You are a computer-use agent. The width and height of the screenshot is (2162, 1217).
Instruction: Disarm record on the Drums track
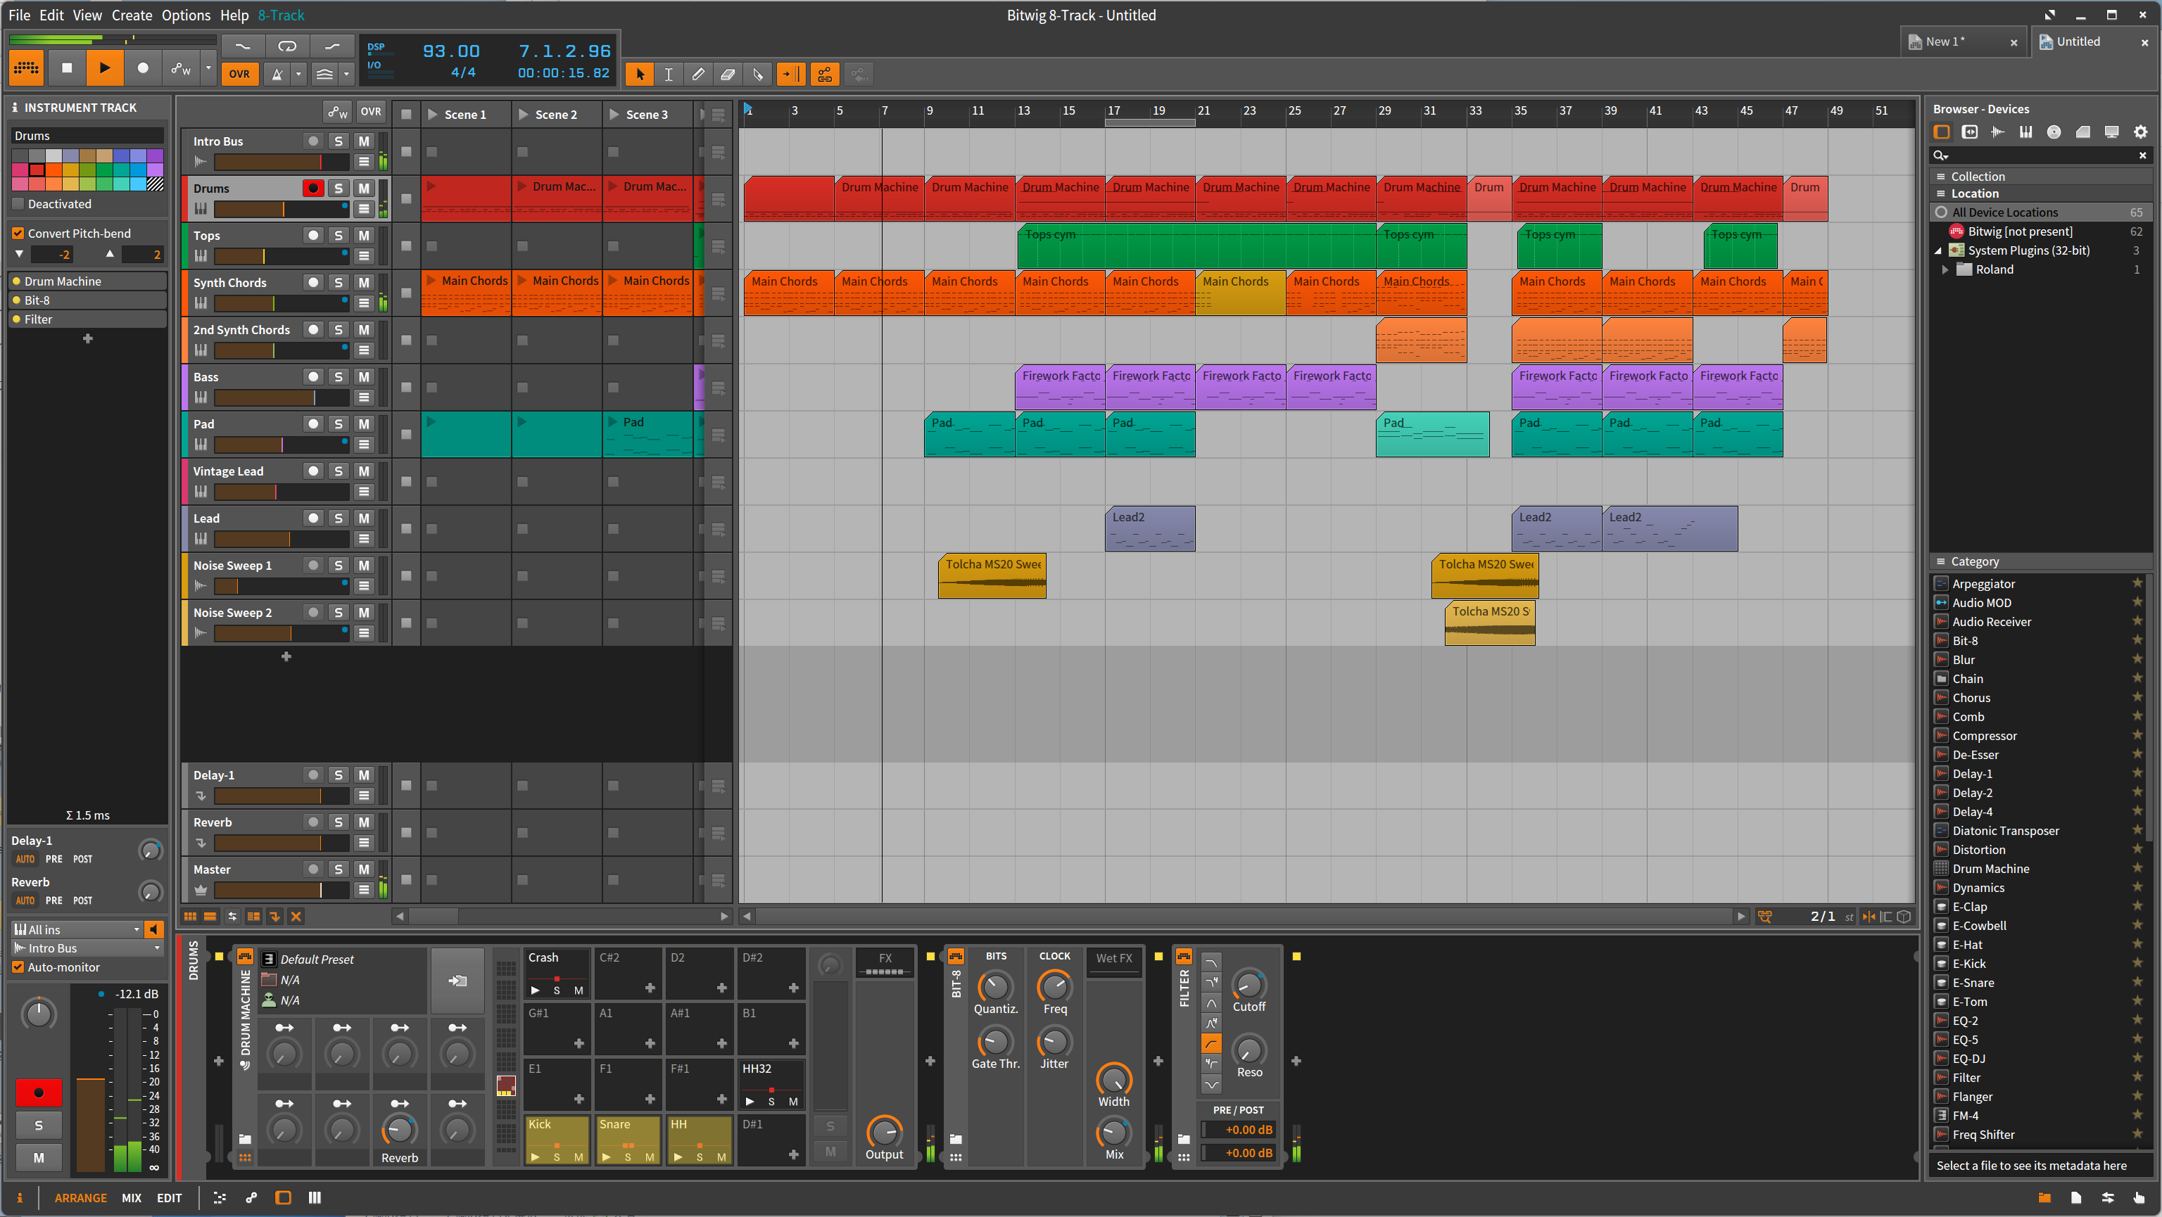314,189
